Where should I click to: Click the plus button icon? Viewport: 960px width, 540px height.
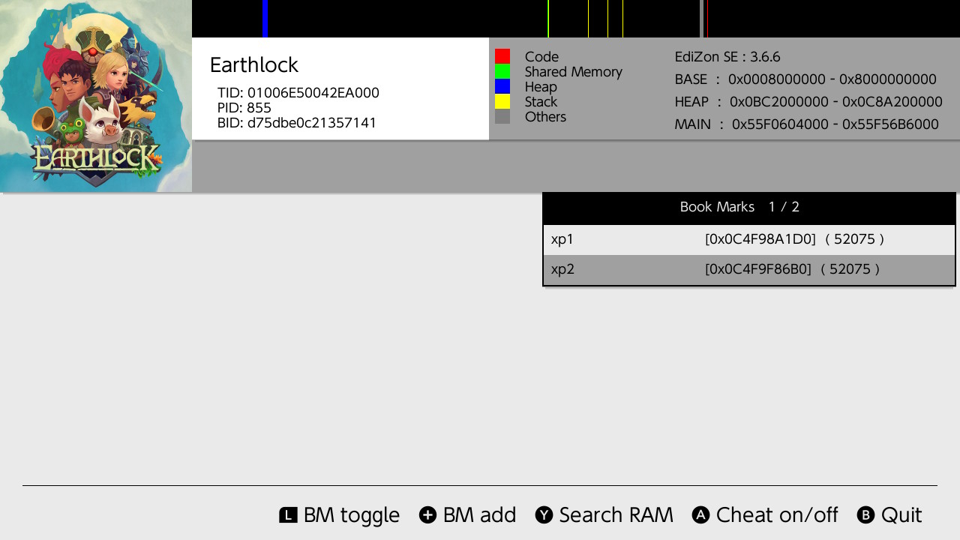pyautogui.click(x=427, y=515)
